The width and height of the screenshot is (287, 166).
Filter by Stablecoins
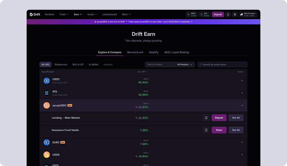[x=61, y=64]
